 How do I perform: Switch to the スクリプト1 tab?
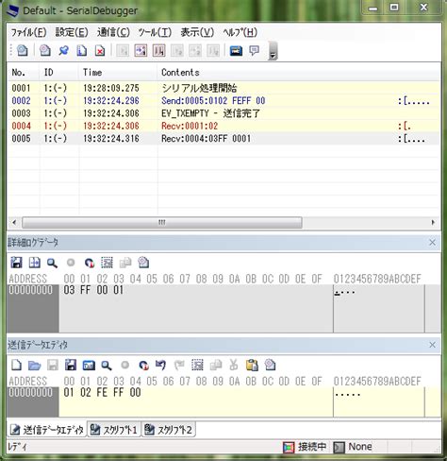114,430
